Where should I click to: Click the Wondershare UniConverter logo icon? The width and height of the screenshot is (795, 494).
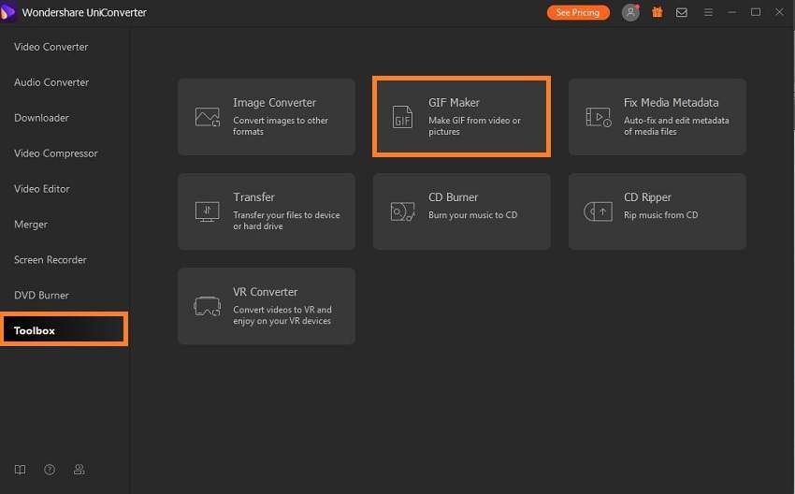tap(7, 12)
